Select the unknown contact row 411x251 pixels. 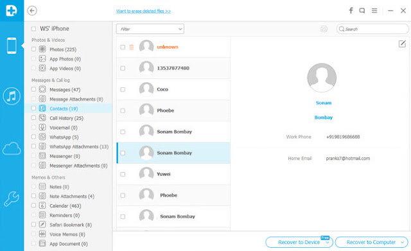[x=173, y=47]
